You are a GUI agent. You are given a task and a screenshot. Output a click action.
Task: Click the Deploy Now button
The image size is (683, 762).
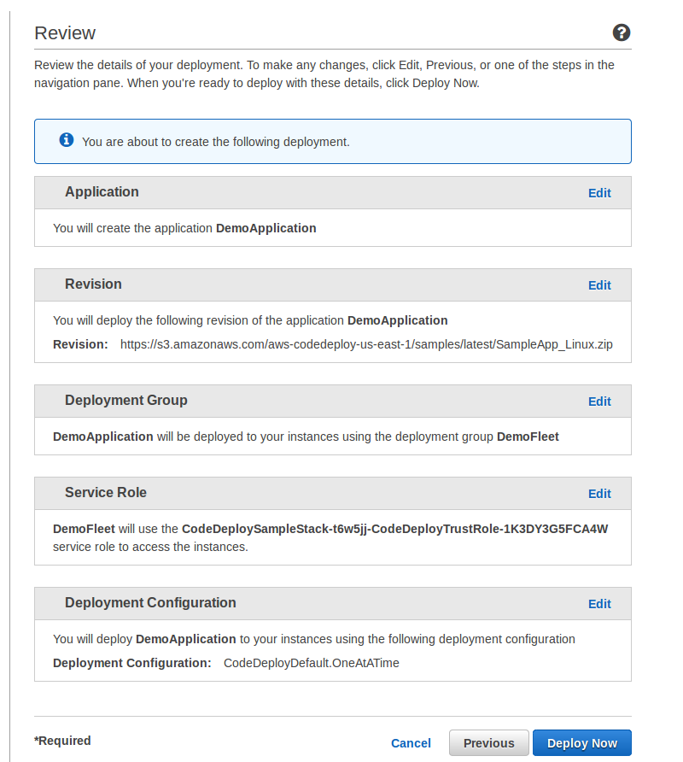click(x=582, y=743)
